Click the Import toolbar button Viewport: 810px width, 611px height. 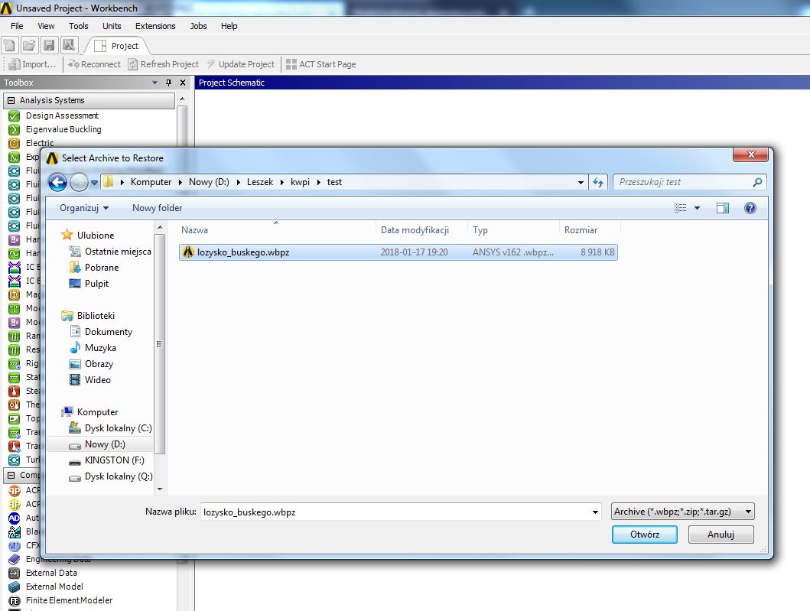[x=33, y=64]
